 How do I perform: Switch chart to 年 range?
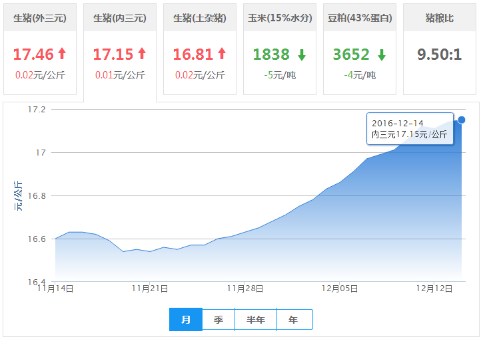pos(294,320)
